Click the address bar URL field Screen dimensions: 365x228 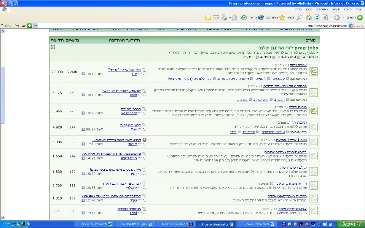coord(193,25)
